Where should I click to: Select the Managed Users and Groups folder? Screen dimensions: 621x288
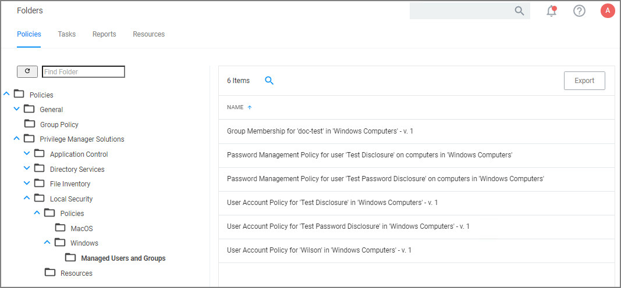[123, 258]
